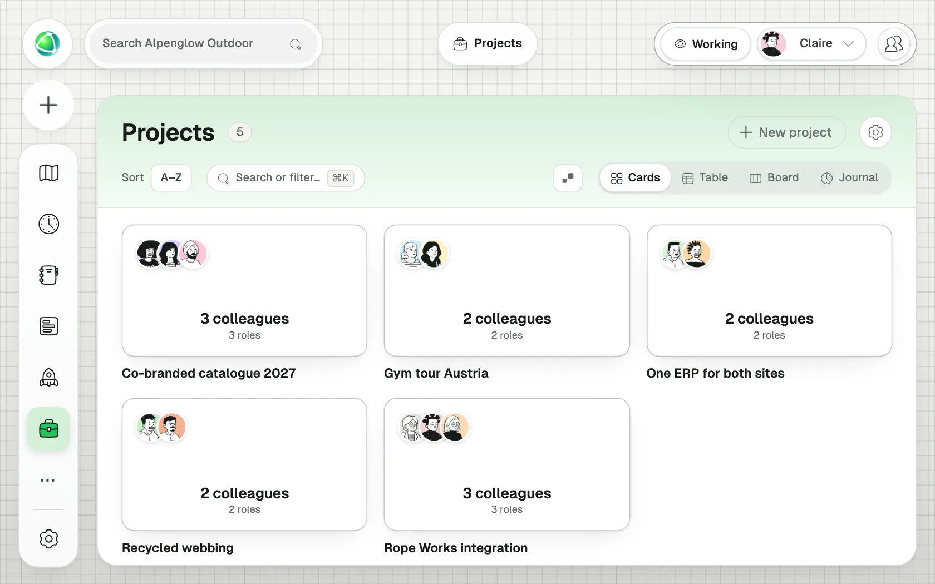Switch to Board view
935x584 pixels.
[x=774, y=178]
